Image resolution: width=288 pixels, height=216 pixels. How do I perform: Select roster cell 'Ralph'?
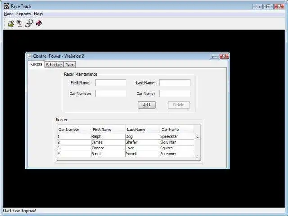coord(108,136)
